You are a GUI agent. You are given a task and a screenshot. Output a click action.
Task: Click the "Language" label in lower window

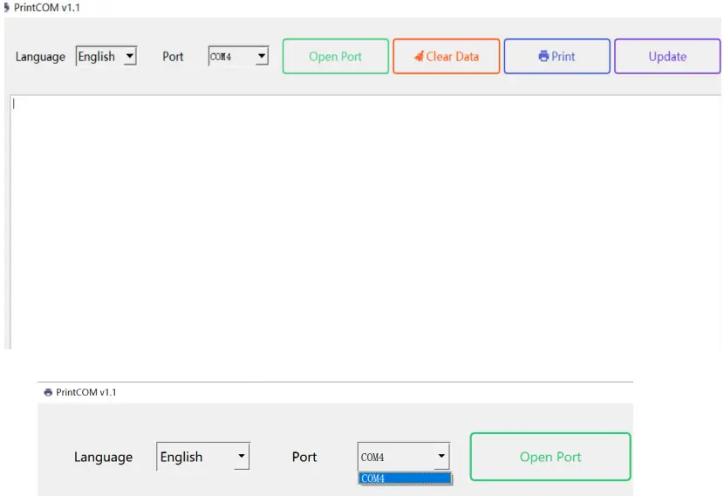tap(104, 458)
